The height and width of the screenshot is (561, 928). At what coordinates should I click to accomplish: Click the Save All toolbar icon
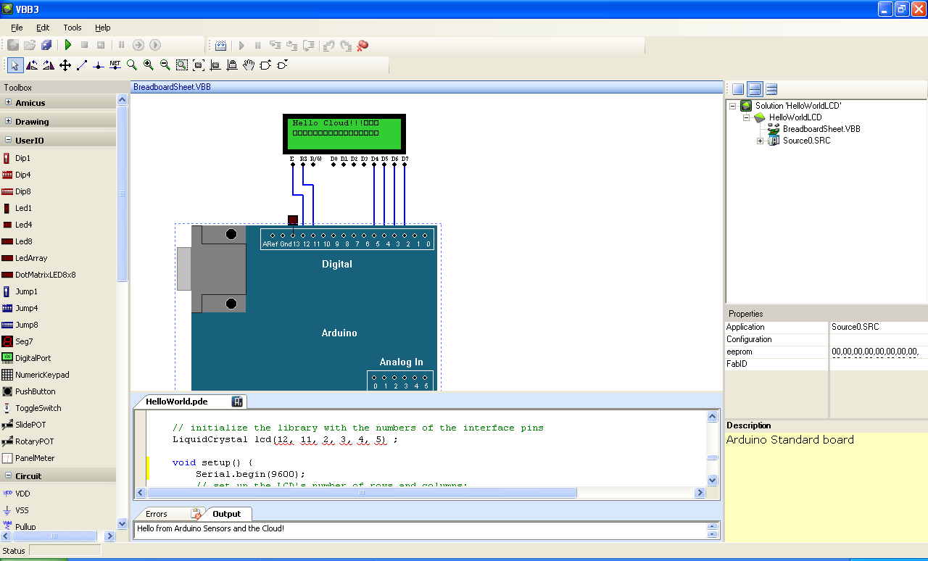point(46,45)
